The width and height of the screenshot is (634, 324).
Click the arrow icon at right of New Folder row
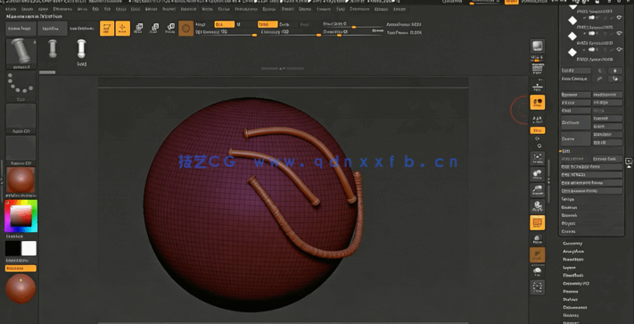615,79
